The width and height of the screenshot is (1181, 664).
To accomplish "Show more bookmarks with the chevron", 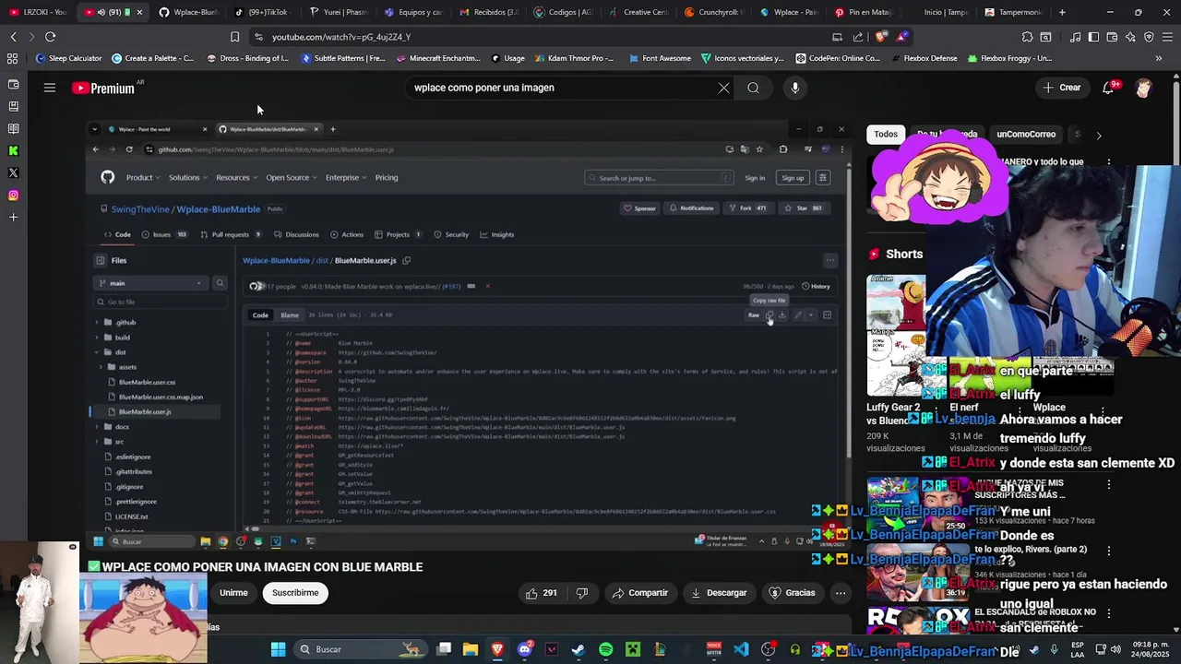I will (x=1159, y=58).
